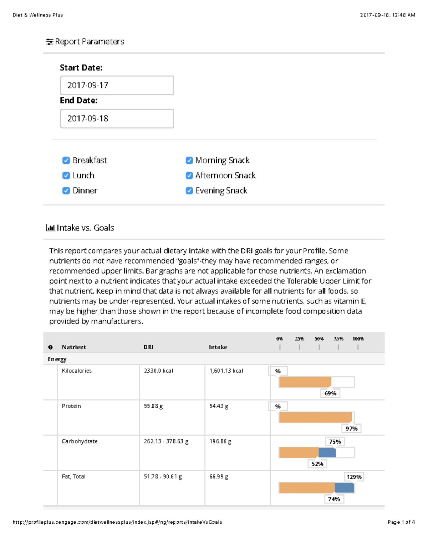This screenshot has height=554, width=428.
Task: Click the 129% marker on the Fat bar
Action: click(x=353, y=476)
